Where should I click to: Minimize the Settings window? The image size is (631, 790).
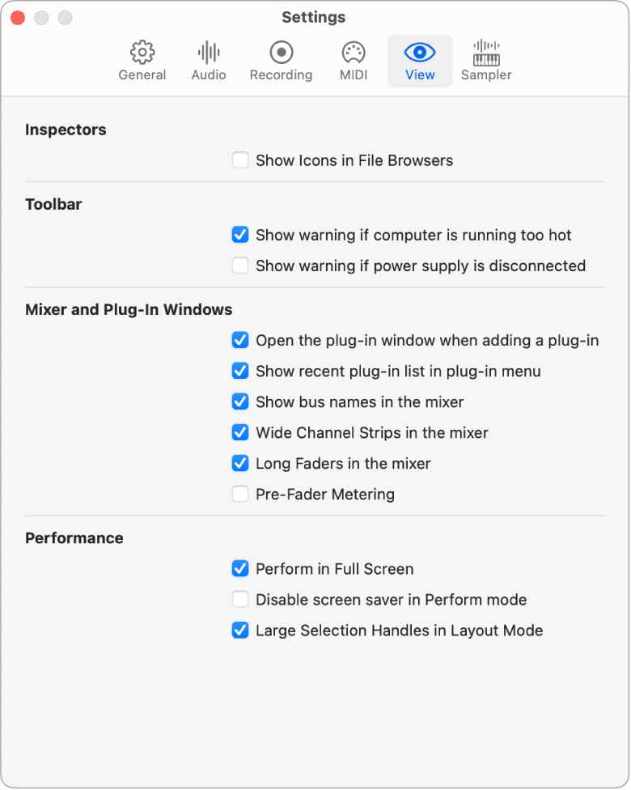tap(41, 17)
